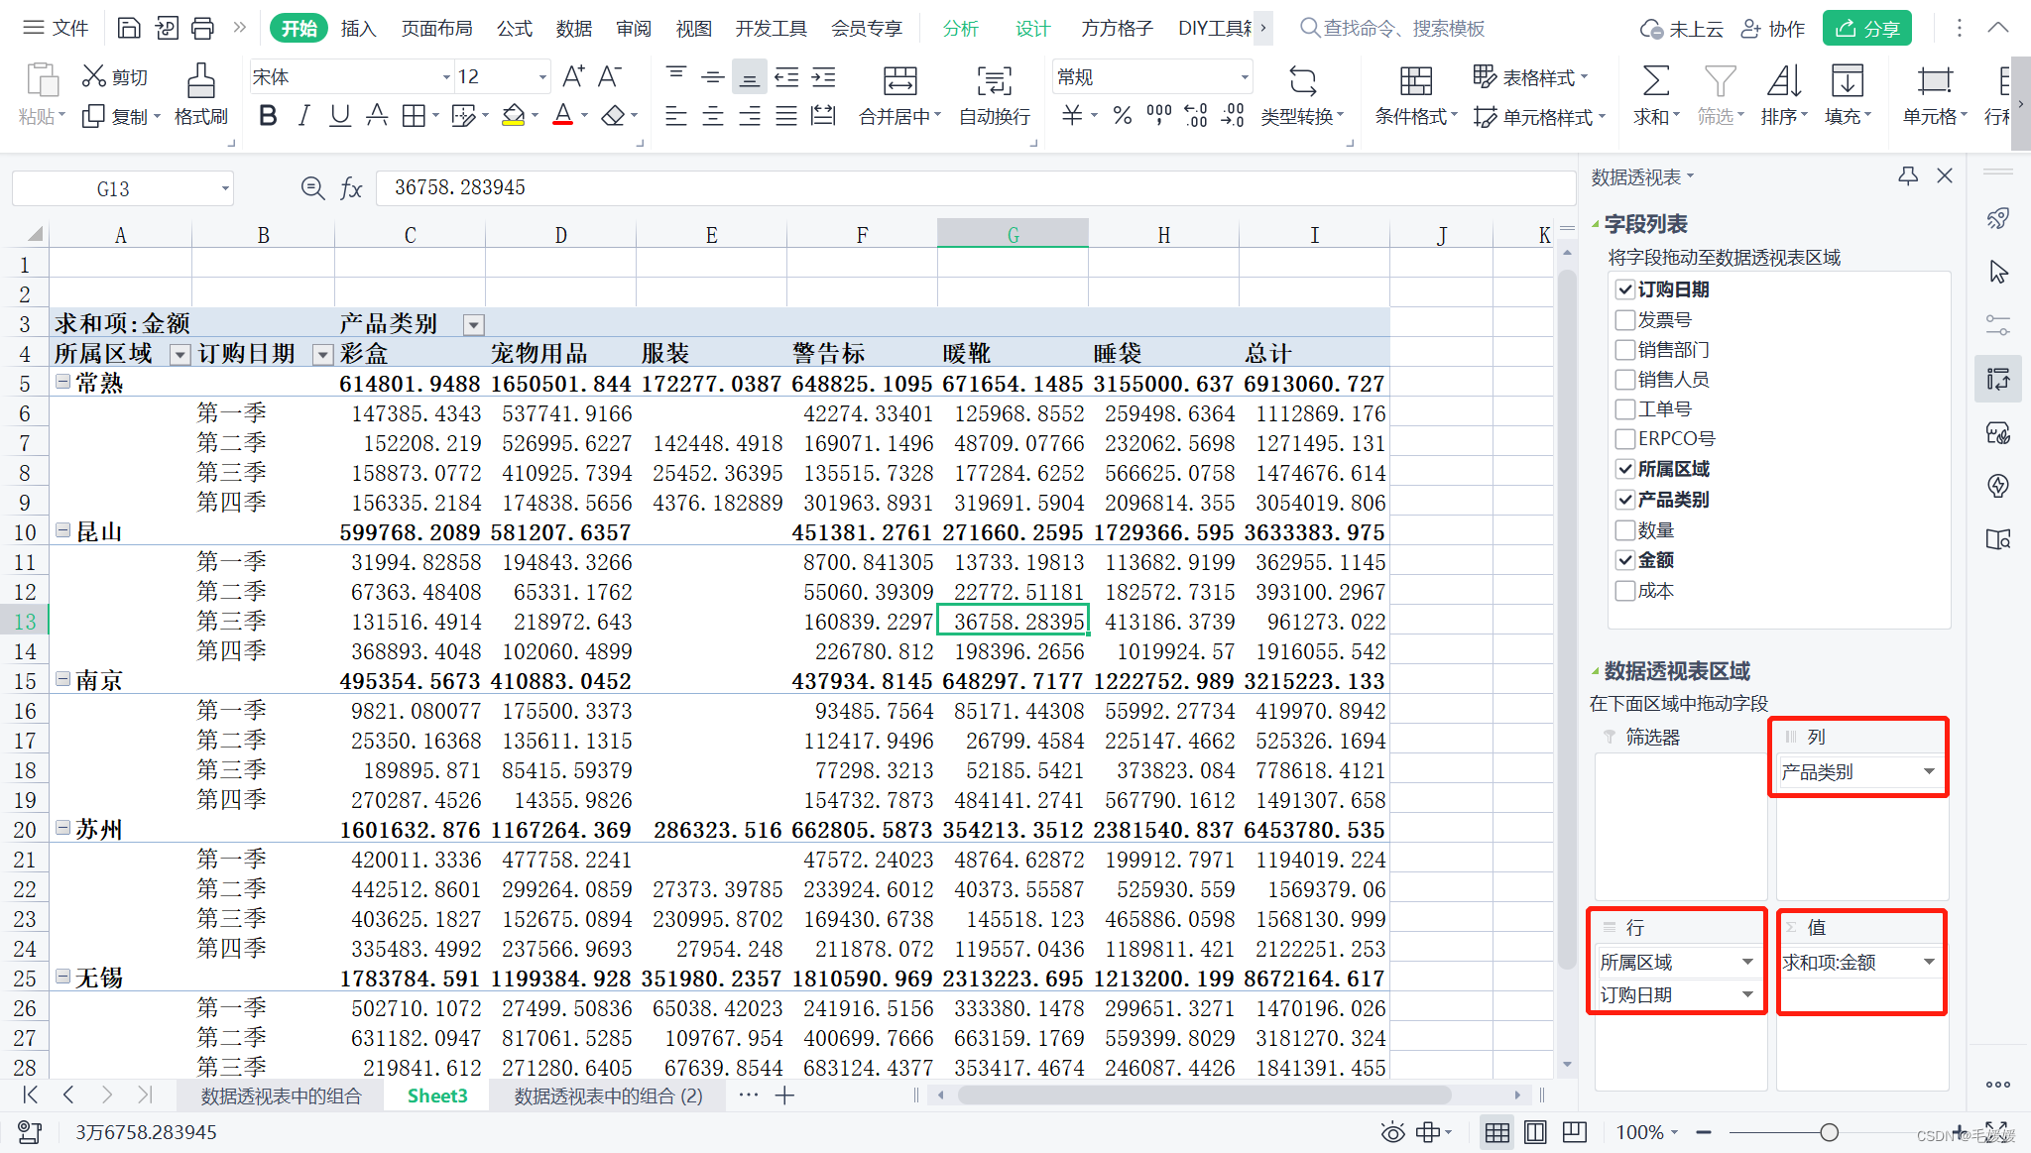Click the rocket icon in right sidebar
The height and width of the screenshot is (1153, 2031).
point(1998,218)
